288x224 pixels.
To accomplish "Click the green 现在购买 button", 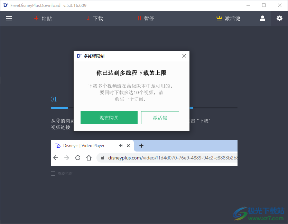I will point(109,117).
